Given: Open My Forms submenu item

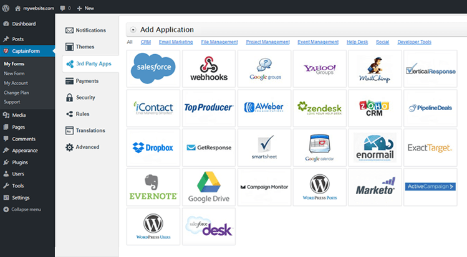Looking at the screenshot, I should (x=14, y=64).
